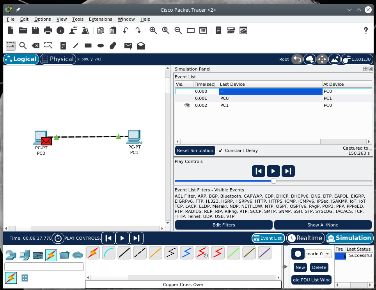
Task: Click the Reset Simulation button
Action: (195, 150)
